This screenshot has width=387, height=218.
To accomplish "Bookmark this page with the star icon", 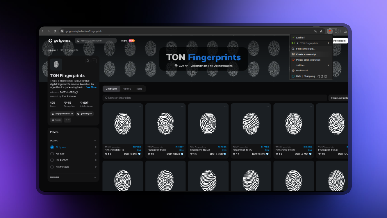I will (321, 31).
